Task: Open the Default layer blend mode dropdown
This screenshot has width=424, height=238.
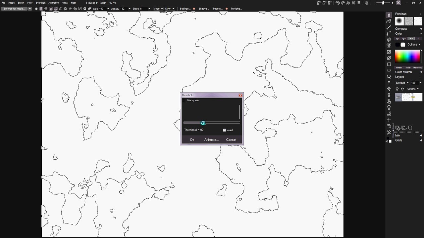Action: pos(402,83)
